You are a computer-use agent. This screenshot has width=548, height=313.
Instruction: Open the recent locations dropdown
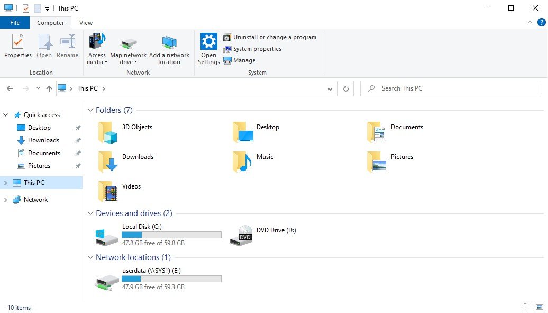(38, 88)
